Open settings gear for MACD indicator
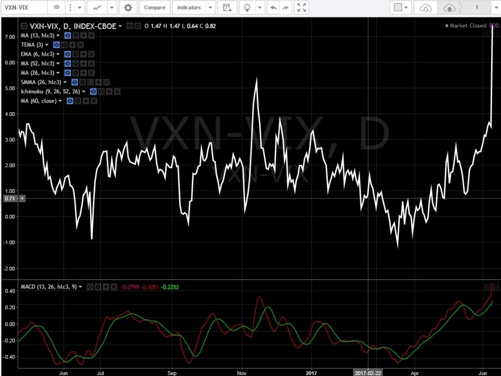The height and width of the screenshot is (376, 501). [98, 287]
